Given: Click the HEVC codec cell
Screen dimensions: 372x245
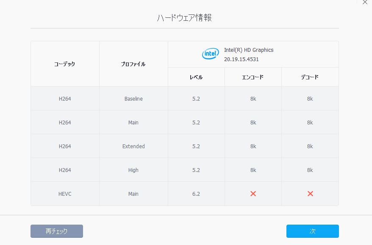Looking at the screenshot, I should (65, 194).
